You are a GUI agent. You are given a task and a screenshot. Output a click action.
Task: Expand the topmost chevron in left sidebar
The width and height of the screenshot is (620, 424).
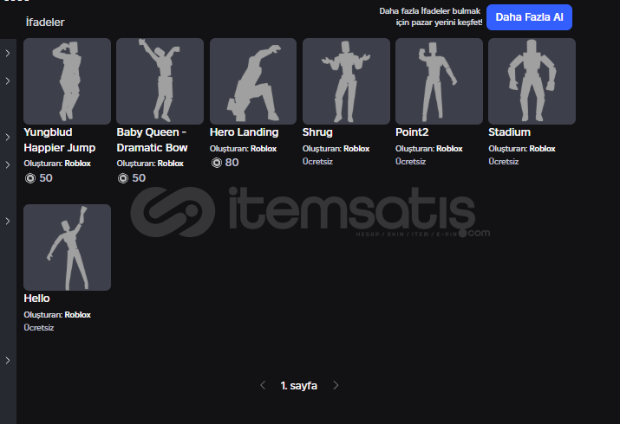[x=8, y=54]
